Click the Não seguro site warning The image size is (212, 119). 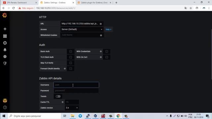[x=26, y=8]
